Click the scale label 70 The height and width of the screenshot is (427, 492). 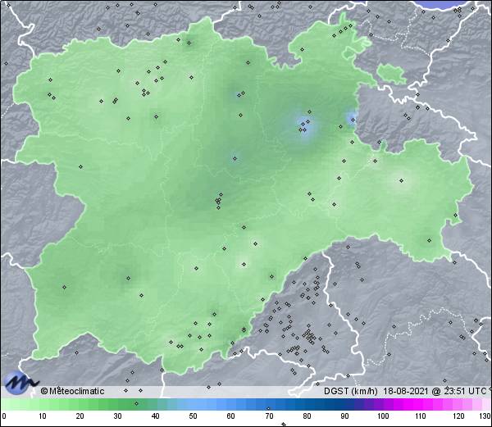coord(269,416)
